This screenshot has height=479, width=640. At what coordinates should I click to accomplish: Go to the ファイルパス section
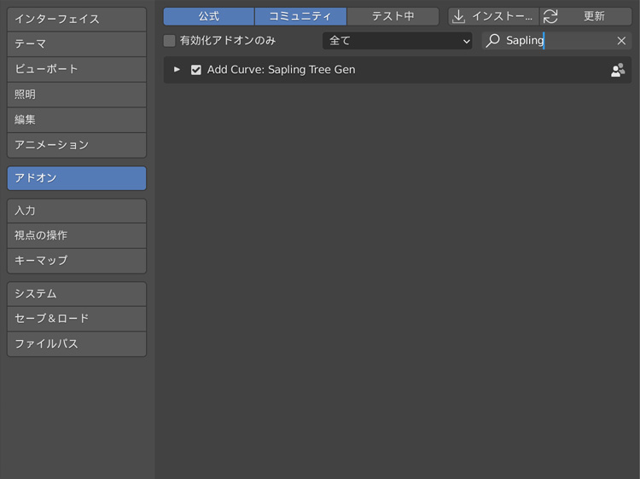pyautogui.click(x=76, y=343)
